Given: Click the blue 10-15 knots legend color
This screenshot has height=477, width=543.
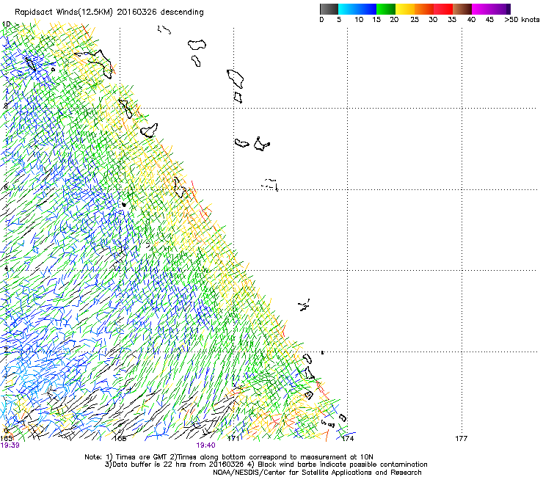Looking at the screenshot, I should coord(367,9).
